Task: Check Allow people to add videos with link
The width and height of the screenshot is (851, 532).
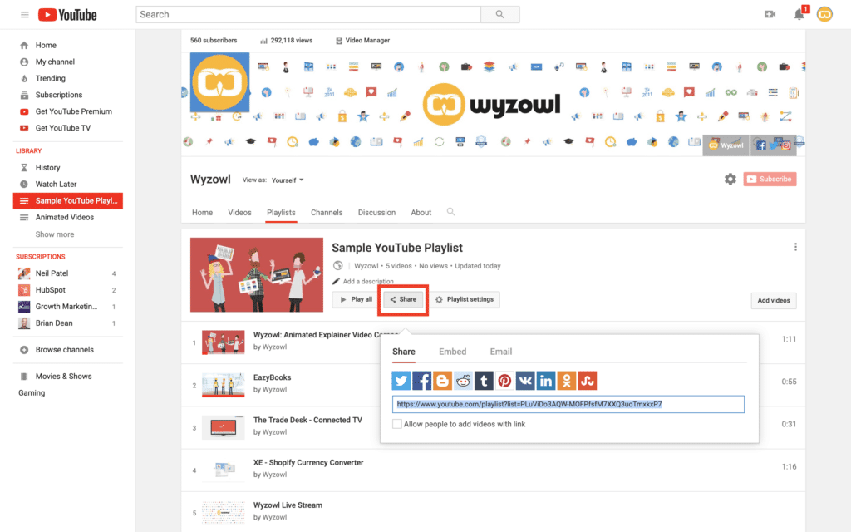Action: click(397, 424)
